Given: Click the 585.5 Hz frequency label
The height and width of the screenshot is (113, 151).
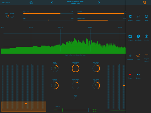Looking at the screenshot, I should coord(60,27).
